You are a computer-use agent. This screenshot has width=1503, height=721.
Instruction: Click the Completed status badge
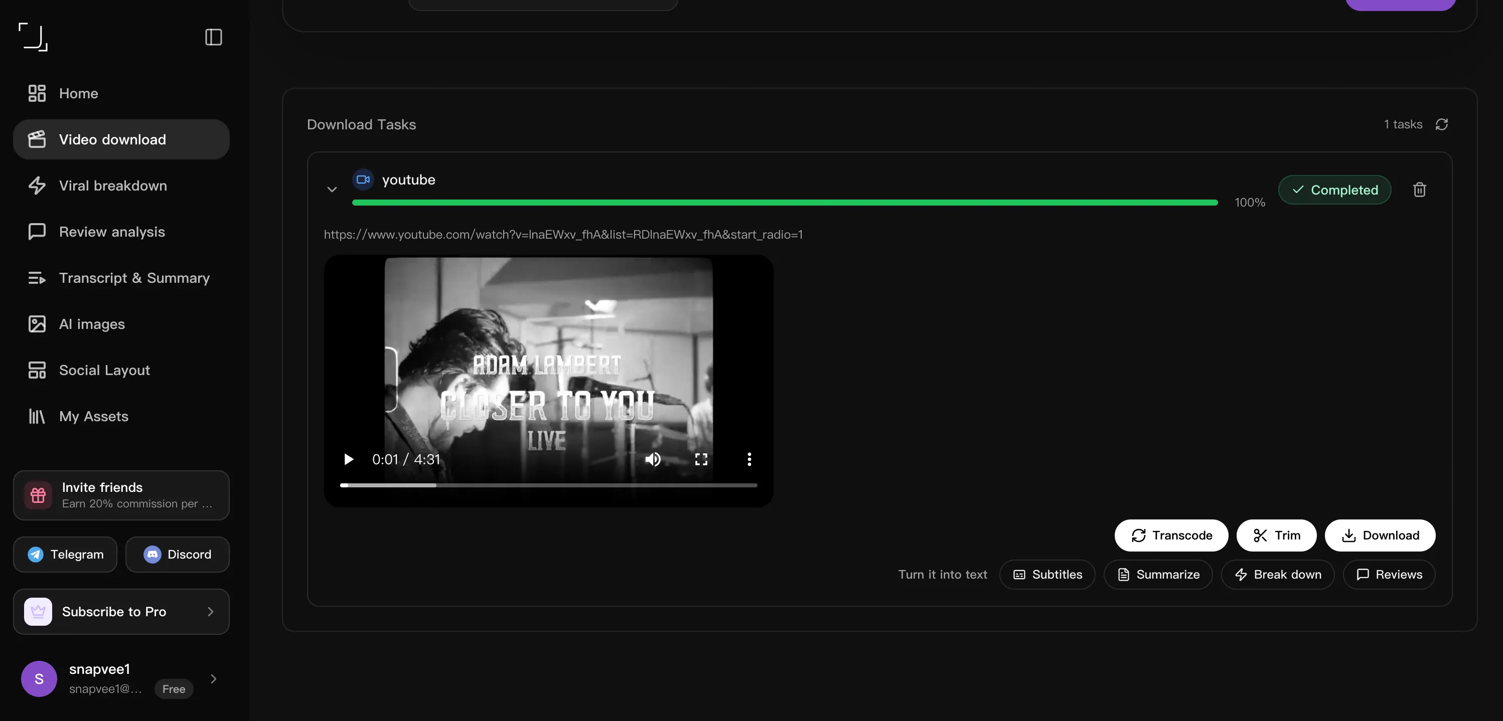[x=1335, y=190]
